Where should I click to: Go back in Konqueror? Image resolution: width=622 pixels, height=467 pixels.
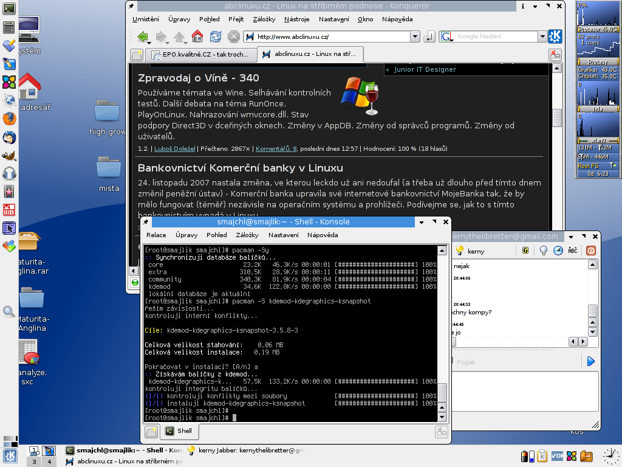[143, 36]
